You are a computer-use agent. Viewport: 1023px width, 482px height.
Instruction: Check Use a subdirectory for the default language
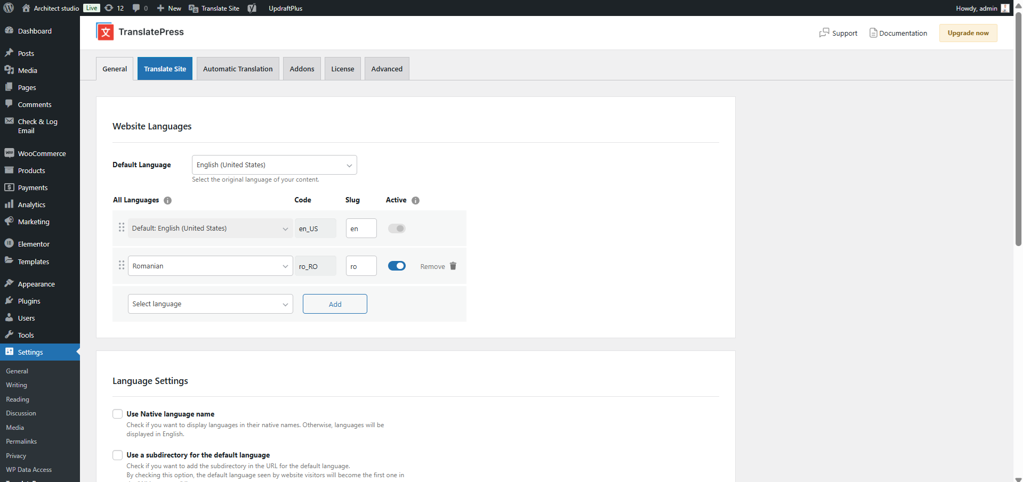117,455
